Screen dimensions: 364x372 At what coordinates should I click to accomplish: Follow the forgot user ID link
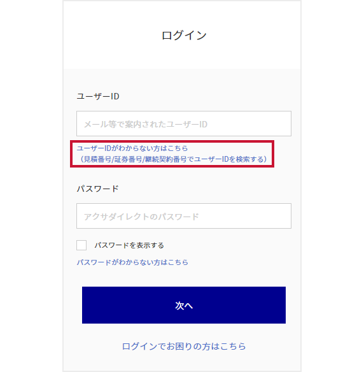(132, 148)
